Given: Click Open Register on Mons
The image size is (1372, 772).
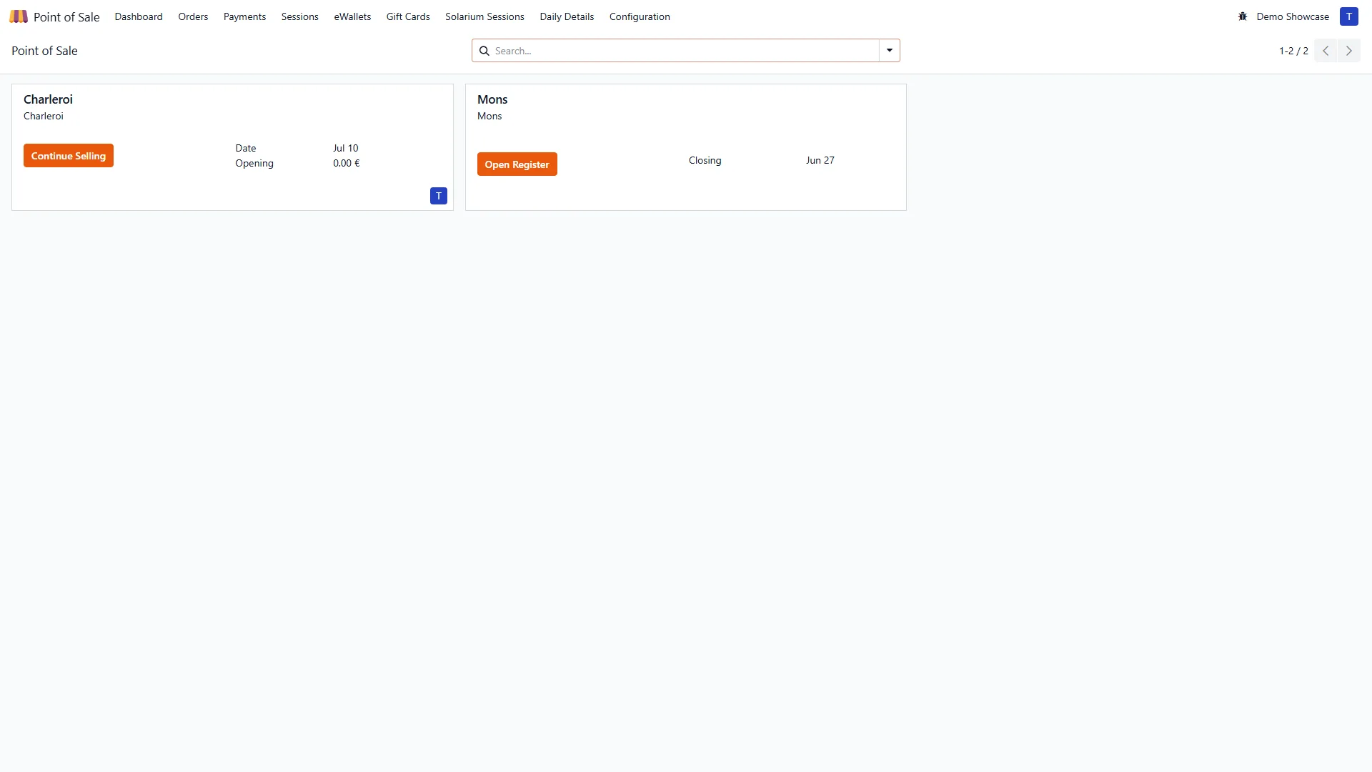Looking at the screenshot, I should [x=517, y=164].
